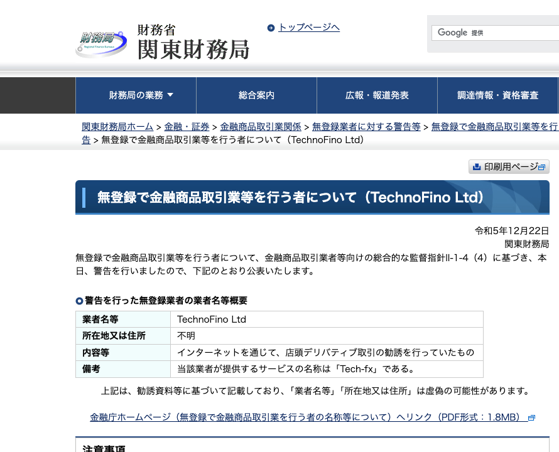The height and width of the screenshot is (452, 559).
Task: Open the truncated 無登録で金融商品取引業等を行 breadcrumb link
Action: pos(495,127)
